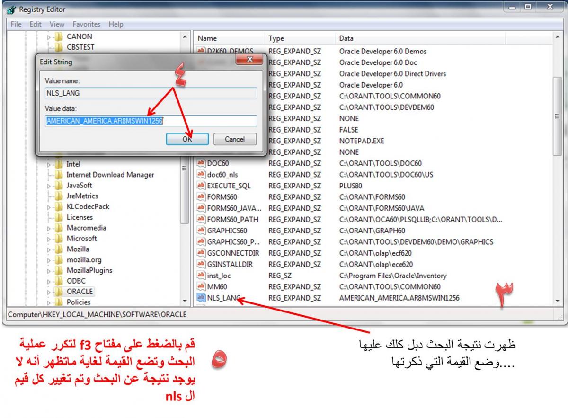Open the Favorites menu
568x418 pixels.
point(86,24)
